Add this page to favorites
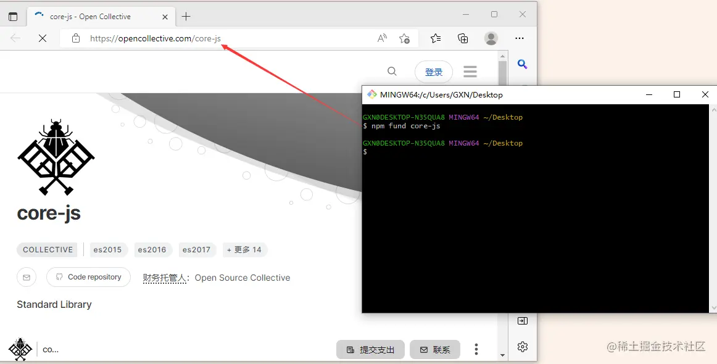 404,38
